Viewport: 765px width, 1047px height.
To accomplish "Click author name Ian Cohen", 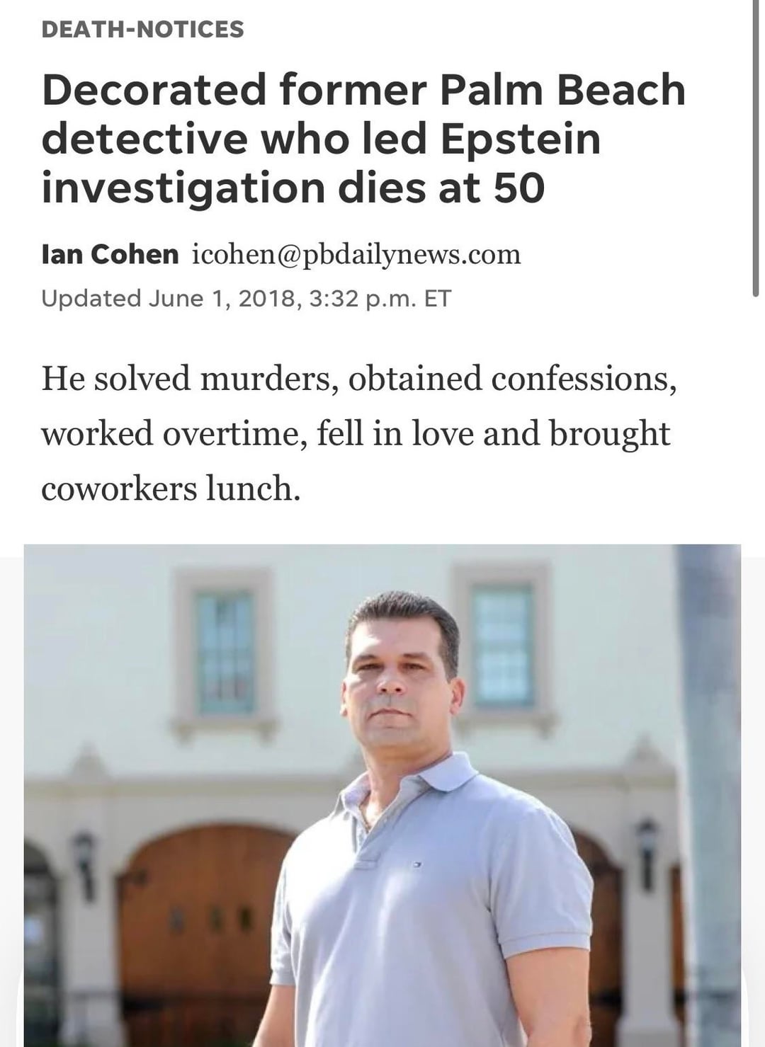I will pyautogui.click(x=110, y=254).
